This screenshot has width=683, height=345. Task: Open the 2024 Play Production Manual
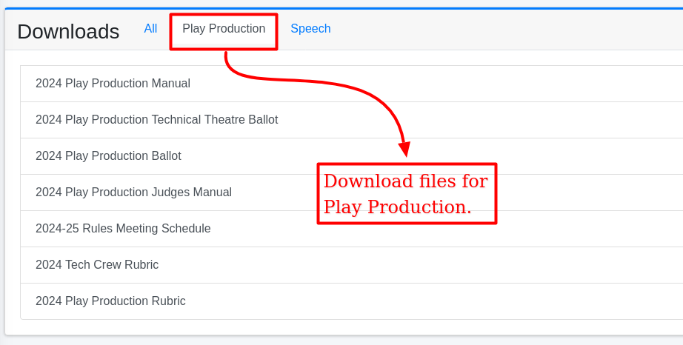[x=113, y=84]
